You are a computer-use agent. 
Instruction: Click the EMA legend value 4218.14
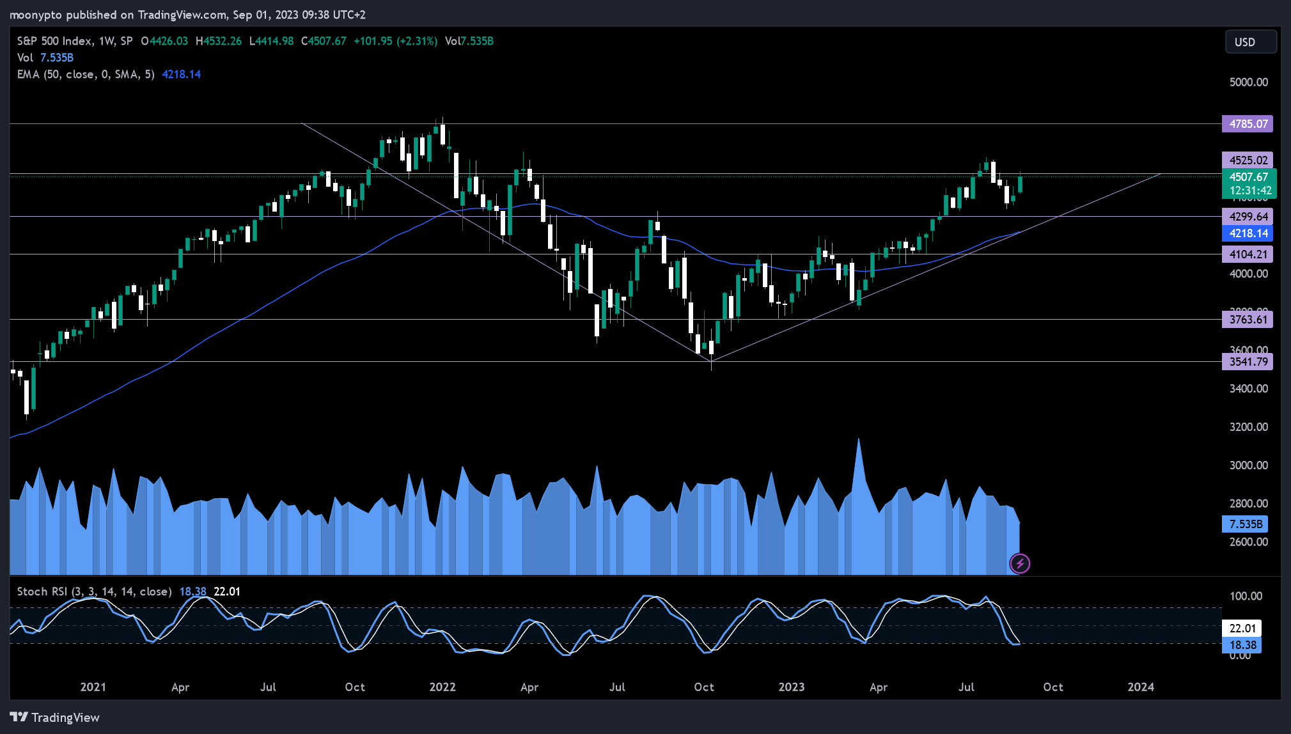point(182,74)
